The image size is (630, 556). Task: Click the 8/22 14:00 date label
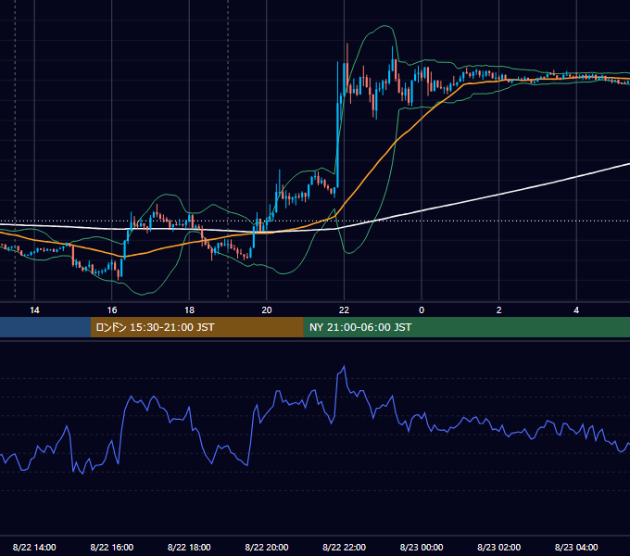tap(34, 547)
